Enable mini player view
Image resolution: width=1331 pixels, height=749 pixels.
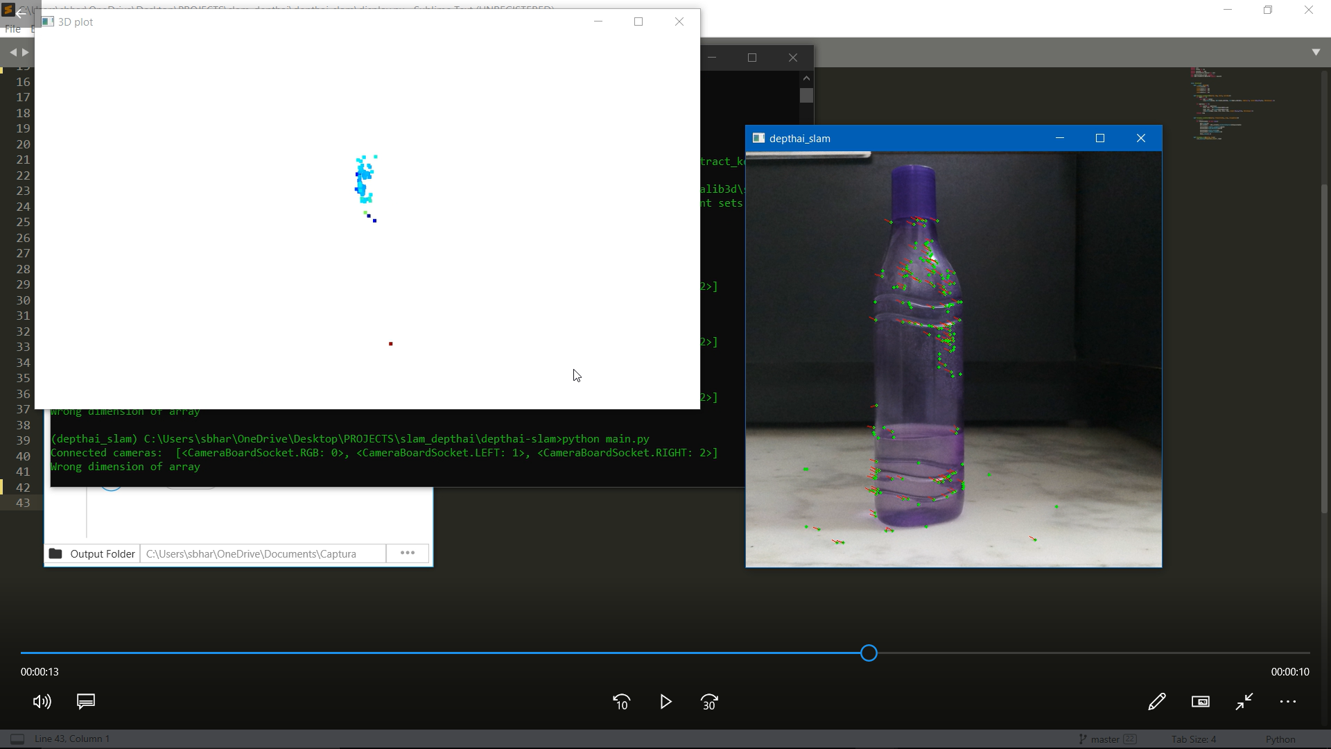(x=1201, y=702)
